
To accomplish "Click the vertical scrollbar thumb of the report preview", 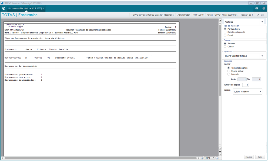I will pos(220,61).
